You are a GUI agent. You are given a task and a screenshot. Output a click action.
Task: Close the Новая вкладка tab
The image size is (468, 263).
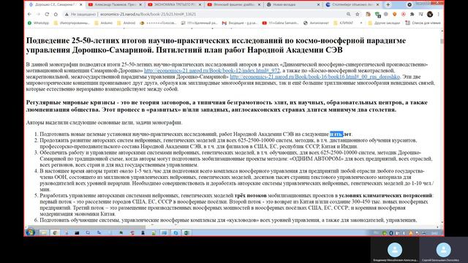(x=319, y=4)
